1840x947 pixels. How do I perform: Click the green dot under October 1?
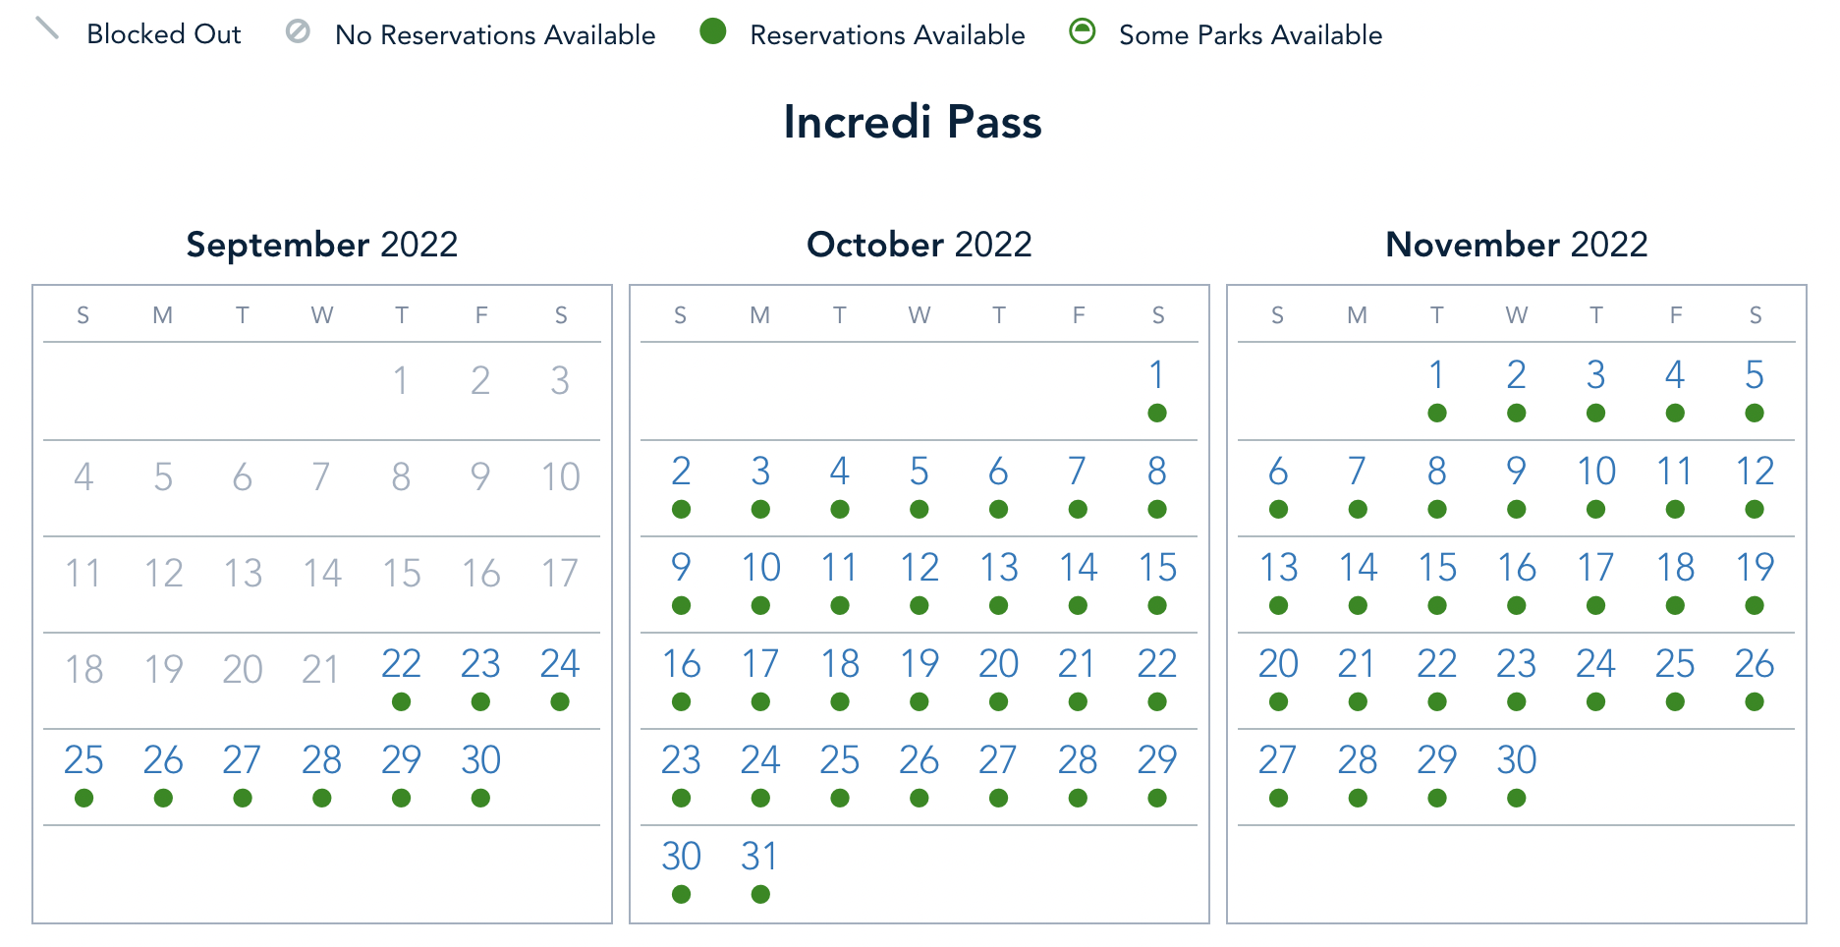pyautogui.click(x=1157, y=413)
